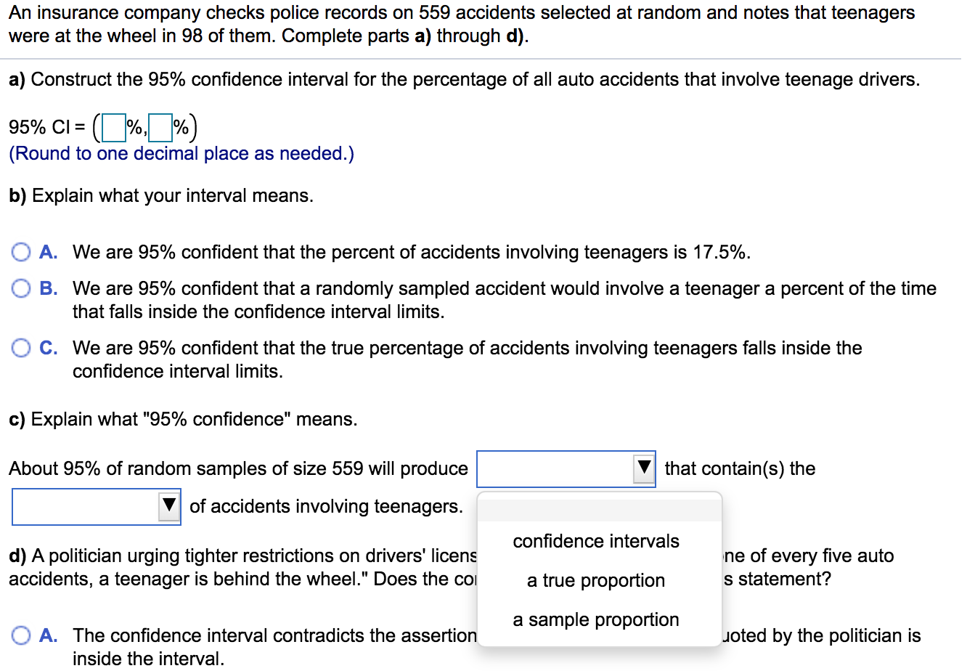The width and height of the screenshot is (967, 671).
Task: Click the arrow icon of the second dropdown
Action: tap(169, 506)
